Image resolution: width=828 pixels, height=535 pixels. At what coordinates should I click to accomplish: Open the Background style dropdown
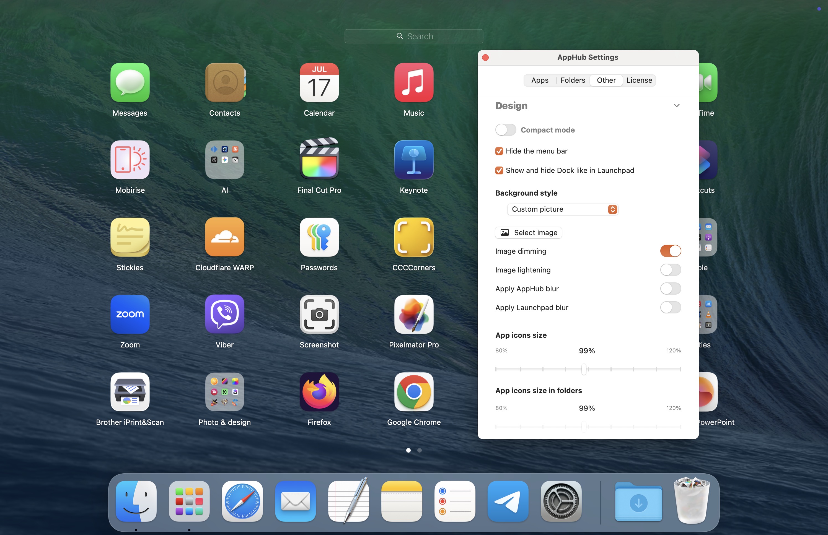[563, 209]
